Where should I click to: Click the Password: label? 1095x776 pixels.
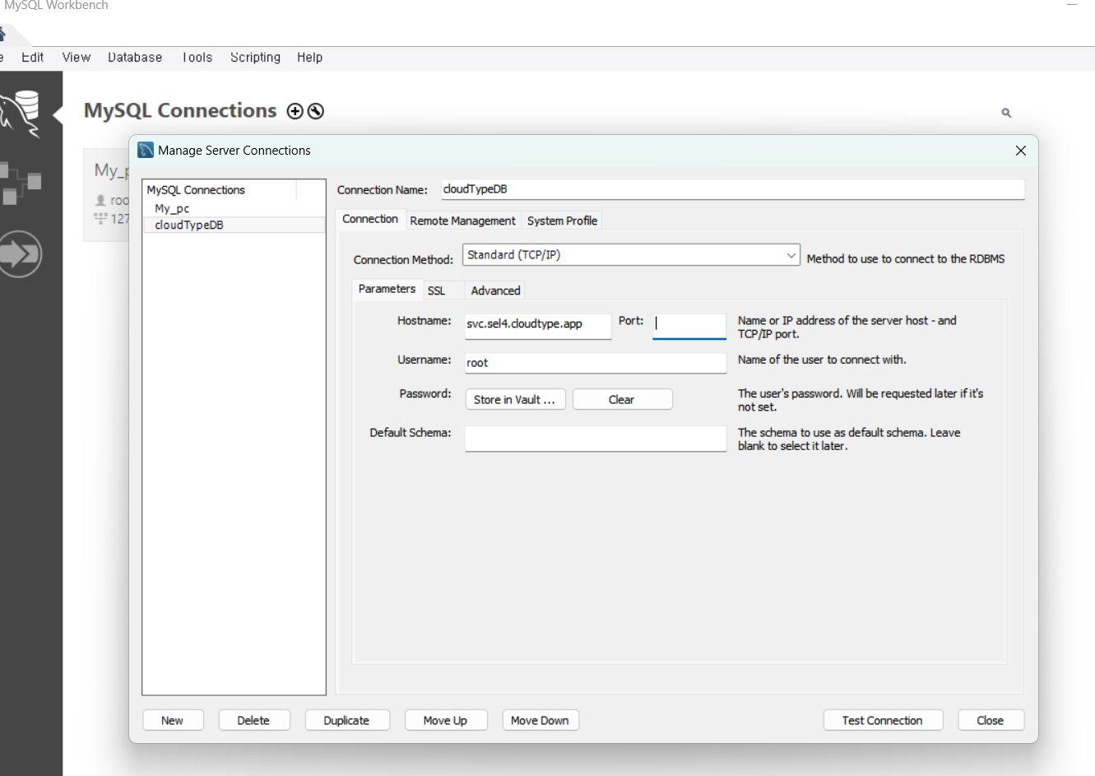[425, 393]
